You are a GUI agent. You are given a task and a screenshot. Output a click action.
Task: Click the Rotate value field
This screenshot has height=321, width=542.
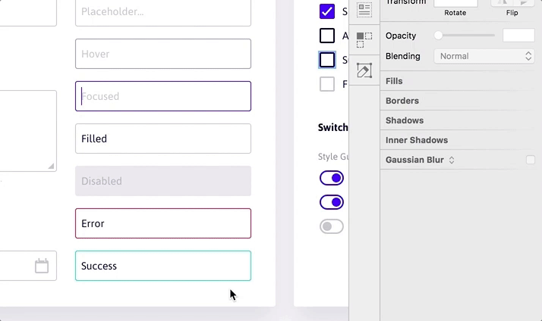pos(455,3)
